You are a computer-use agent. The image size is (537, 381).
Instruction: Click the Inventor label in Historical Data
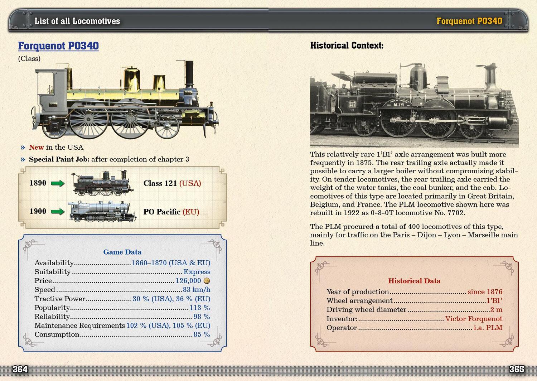pyautogui.click(x=342, y=319)
